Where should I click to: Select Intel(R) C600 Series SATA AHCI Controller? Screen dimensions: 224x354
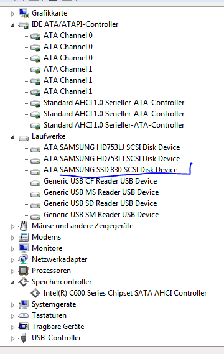point(125,293)
